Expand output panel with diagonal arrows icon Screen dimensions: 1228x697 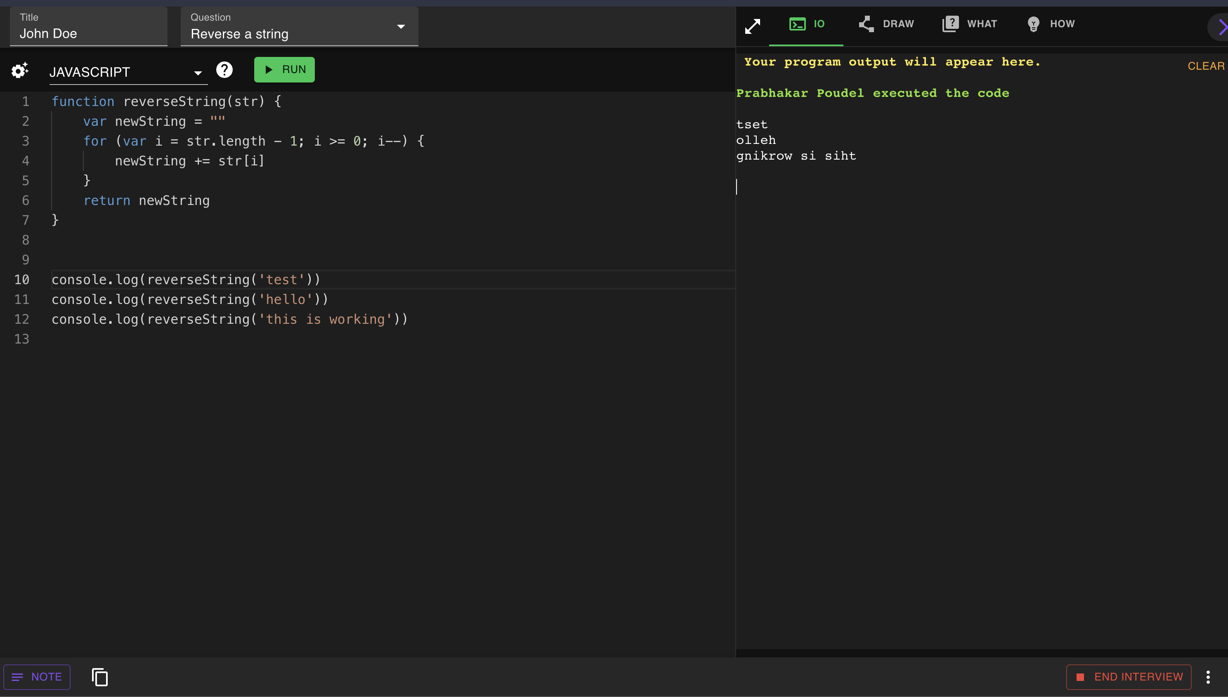pos(752,26)
